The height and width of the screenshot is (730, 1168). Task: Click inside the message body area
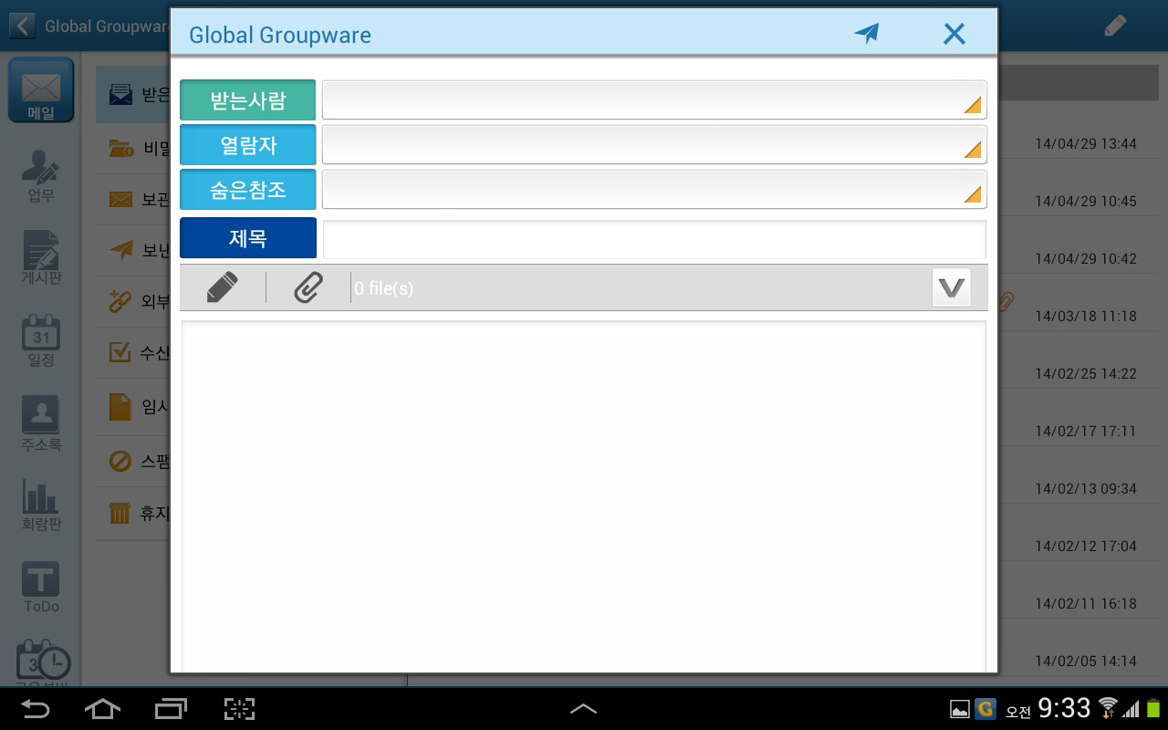pos(583,496)
